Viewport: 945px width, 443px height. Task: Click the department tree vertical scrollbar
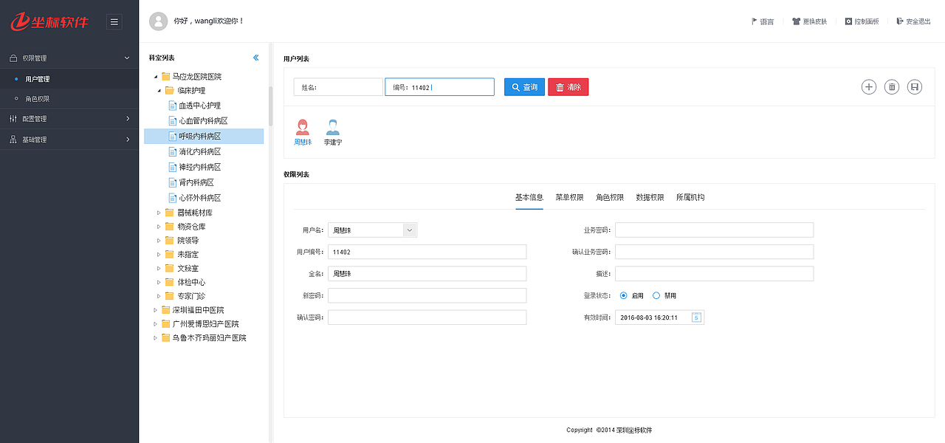(x=270, y=106)
